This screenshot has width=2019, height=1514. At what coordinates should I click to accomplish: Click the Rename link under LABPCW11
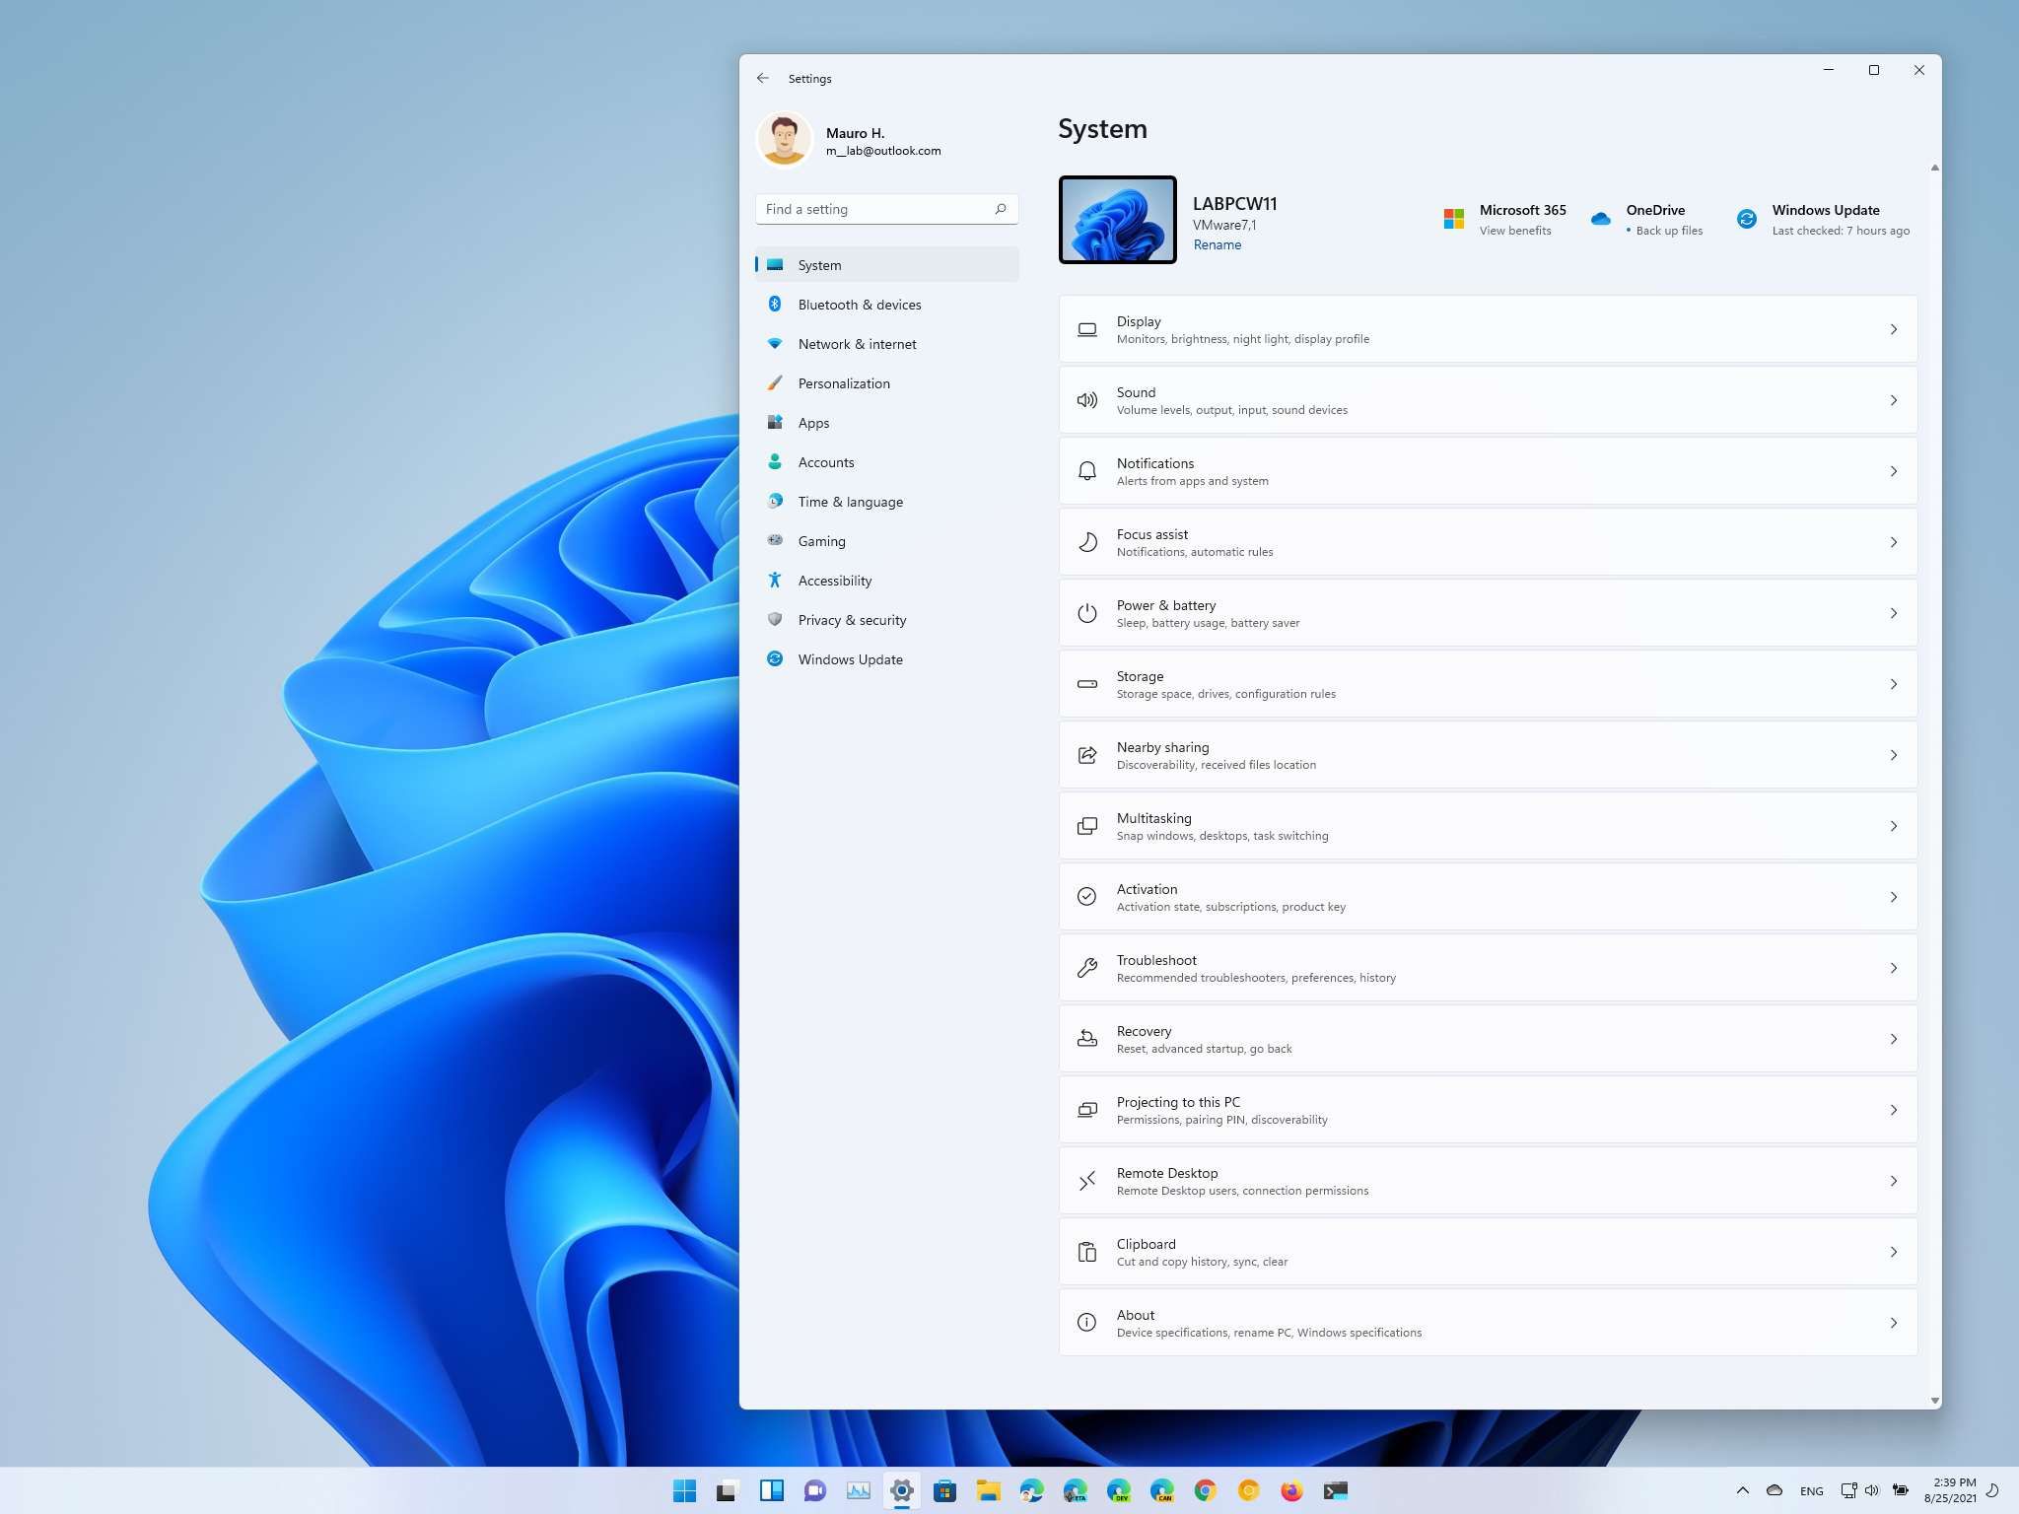[1217, 244]
